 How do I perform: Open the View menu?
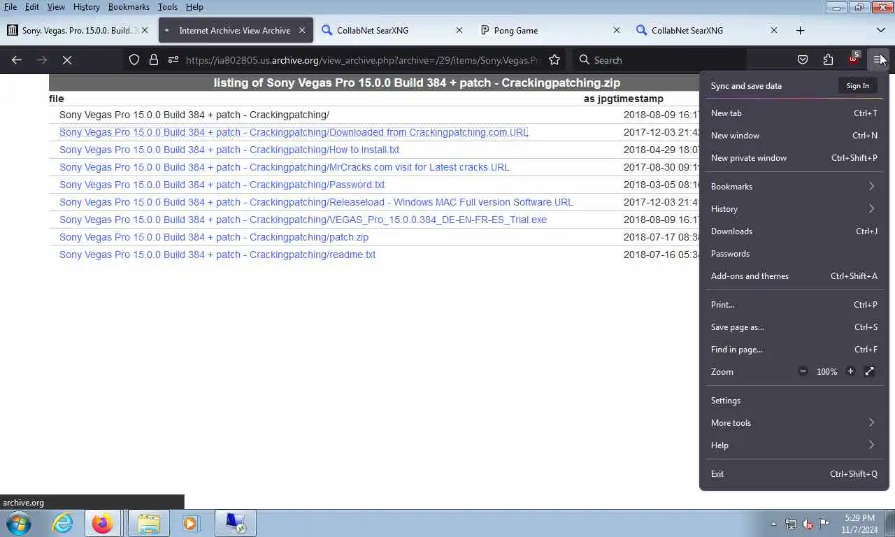56,7
